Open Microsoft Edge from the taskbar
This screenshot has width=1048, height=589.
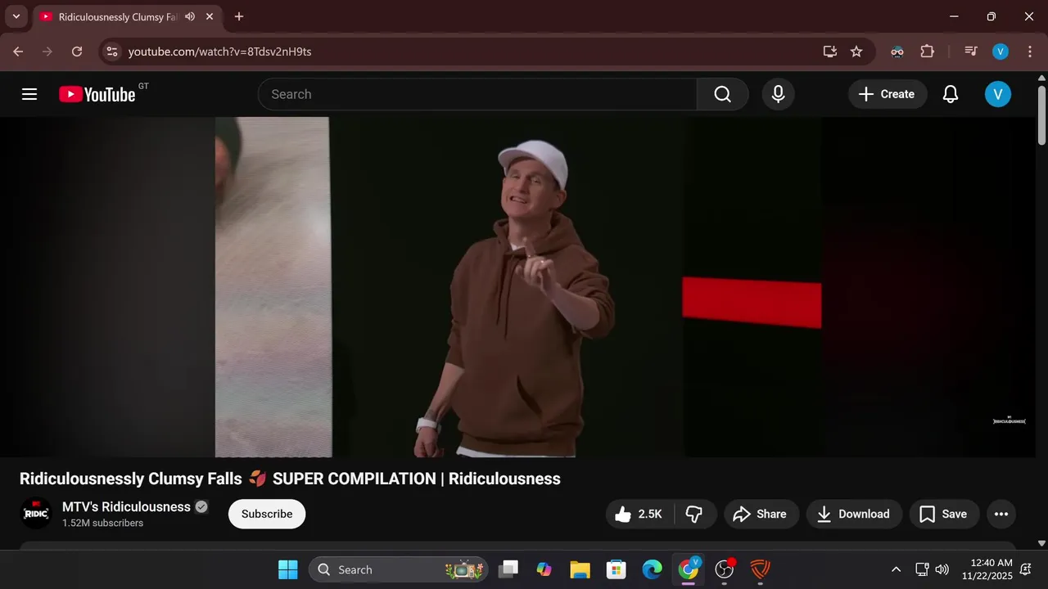[652, 569]
